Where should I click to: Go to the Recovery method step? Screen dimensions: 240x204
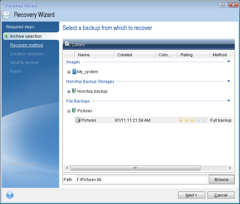(26, 45)
